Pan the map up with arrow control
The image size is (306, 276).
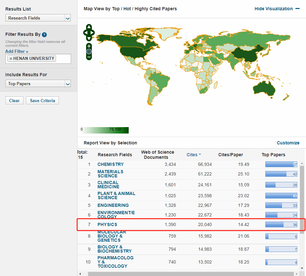tap(89, 27)
